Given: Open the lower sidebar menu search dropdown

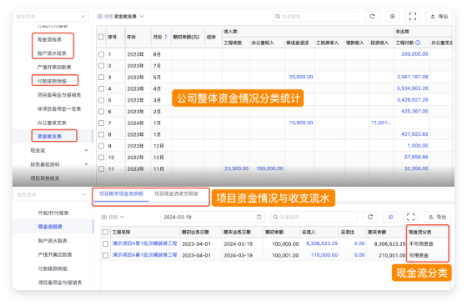Looking at the screenshot, I should coord(52,194).
